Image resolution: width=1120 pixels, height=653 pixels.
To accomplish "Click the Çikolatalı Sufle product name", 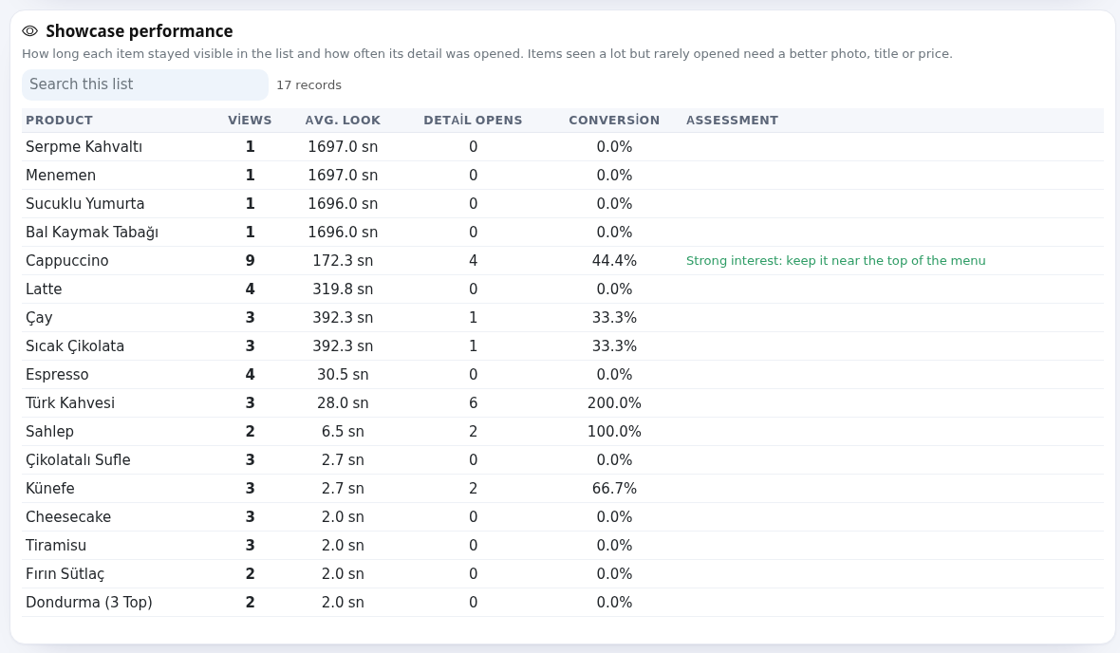I will tap(78, 460).
